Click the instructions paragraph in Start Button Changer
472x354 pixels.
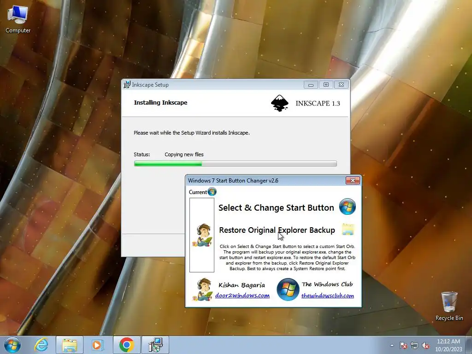click(x=287, y=257)
